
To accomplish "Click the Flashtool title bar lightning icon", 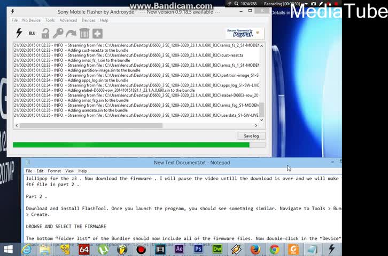I will (x=13, y=11).
